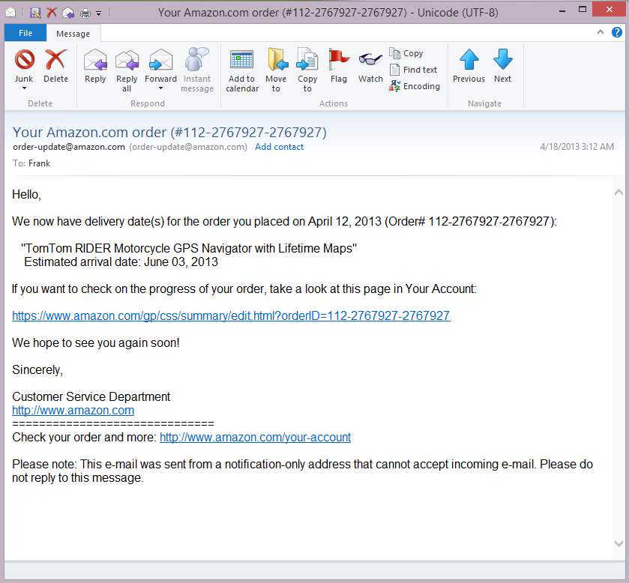Click quick access red X delete icon
629x583 pixels.
[x=52, y=13]
